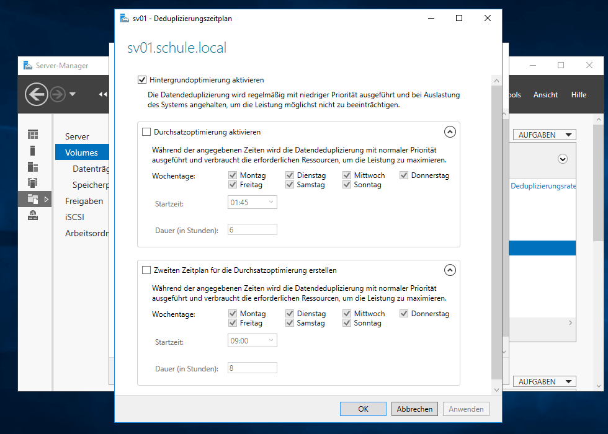Open the Servers view icon in the sidebar
This screenshot has height=434, width=608.
pos(32,134)
